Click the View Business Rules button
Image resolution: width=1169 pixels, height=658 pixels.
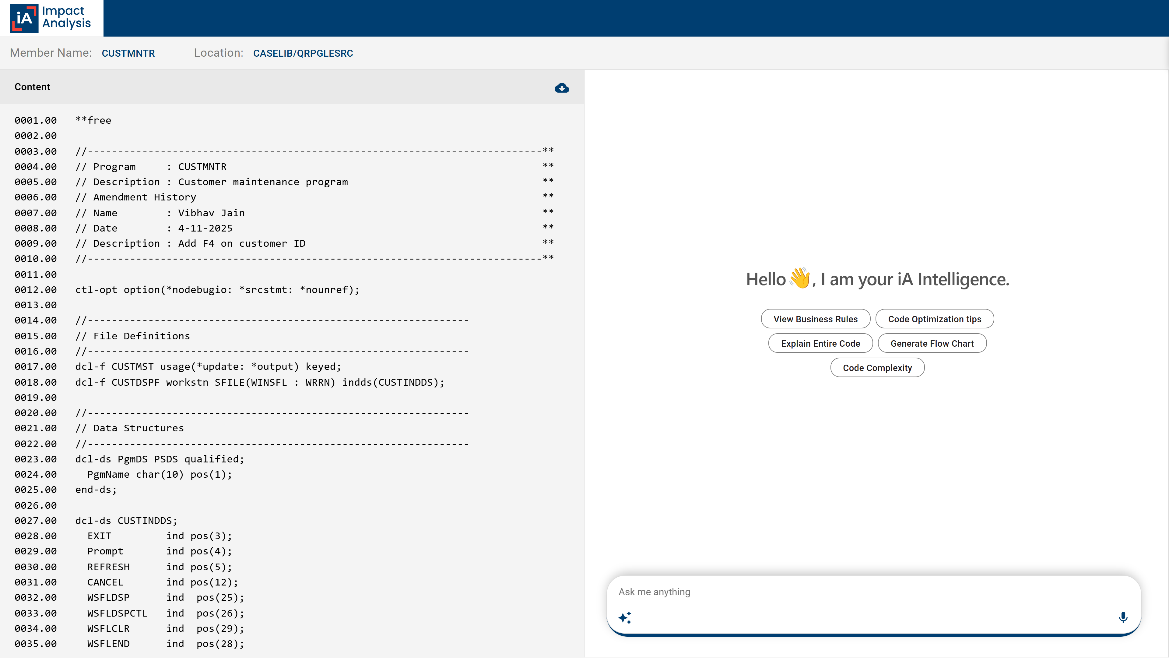[816, 319]
